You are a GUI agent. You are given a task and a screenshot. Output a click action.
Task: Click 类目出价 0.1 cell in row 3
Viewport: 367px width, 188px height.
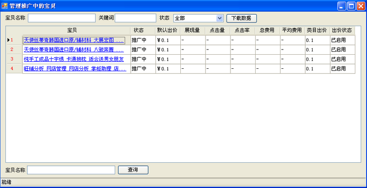click(317, 59)
